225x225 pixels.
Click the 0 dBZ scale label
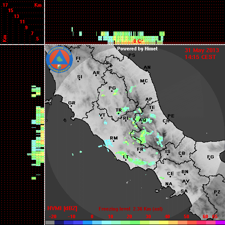point(92,216)
